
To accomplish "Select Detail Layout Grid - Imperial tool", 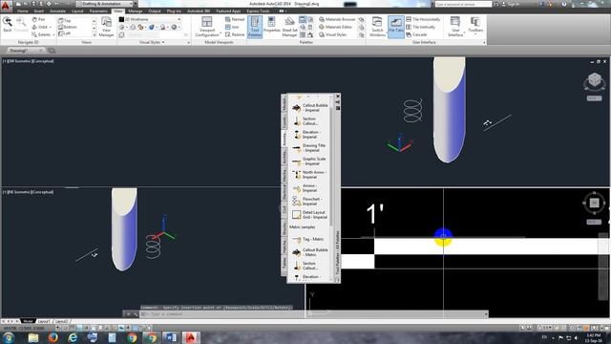I will pyautogui.click(x=310, y=214).
